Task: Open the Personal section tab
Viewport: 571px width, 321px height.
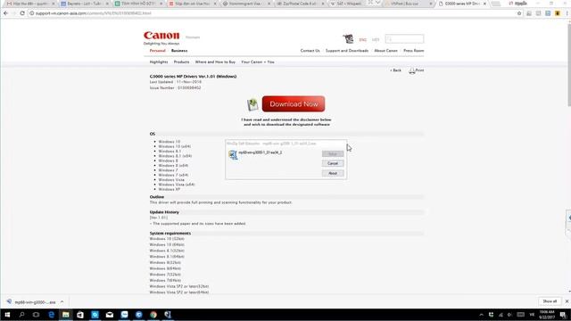Action: pos(157,51)
